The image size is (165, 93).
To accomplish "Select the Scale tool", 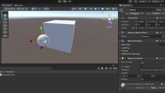I will pos(5,26).
